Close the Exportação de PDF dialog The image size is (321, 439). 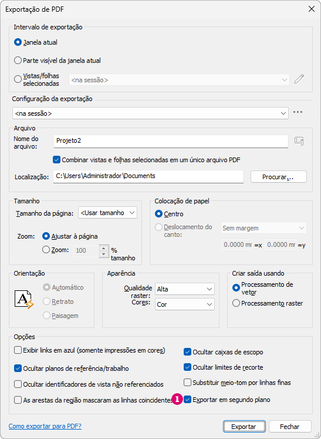click(312, 9)
